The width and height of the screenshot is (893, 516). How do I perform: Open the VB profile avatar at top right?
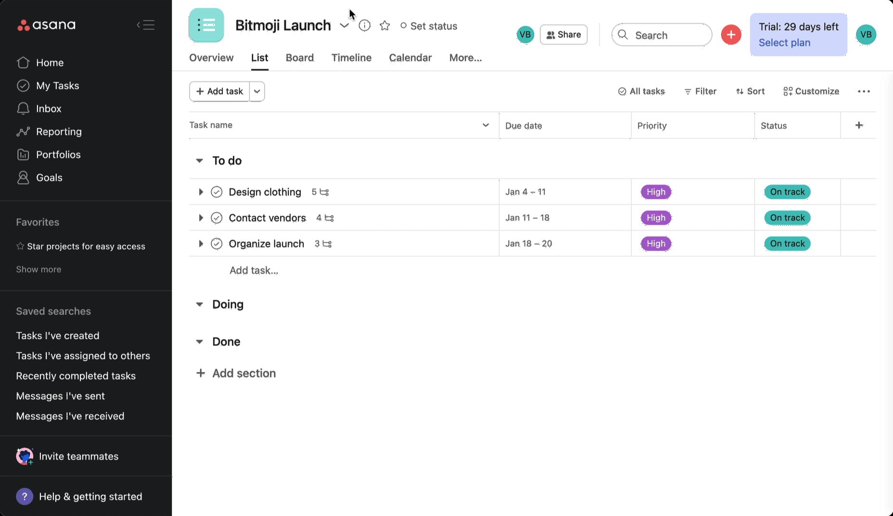pyautogui.click(x=866, y=35)
